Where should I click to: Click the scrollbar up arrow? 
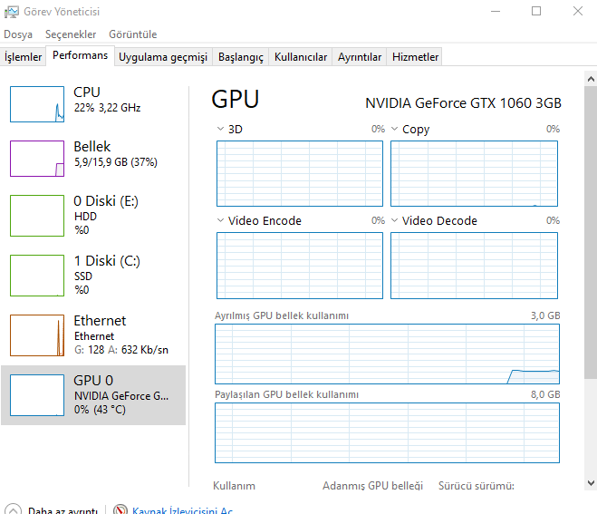591,79
